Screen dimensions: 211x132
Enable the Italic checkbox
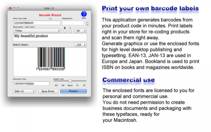(70, 31)
